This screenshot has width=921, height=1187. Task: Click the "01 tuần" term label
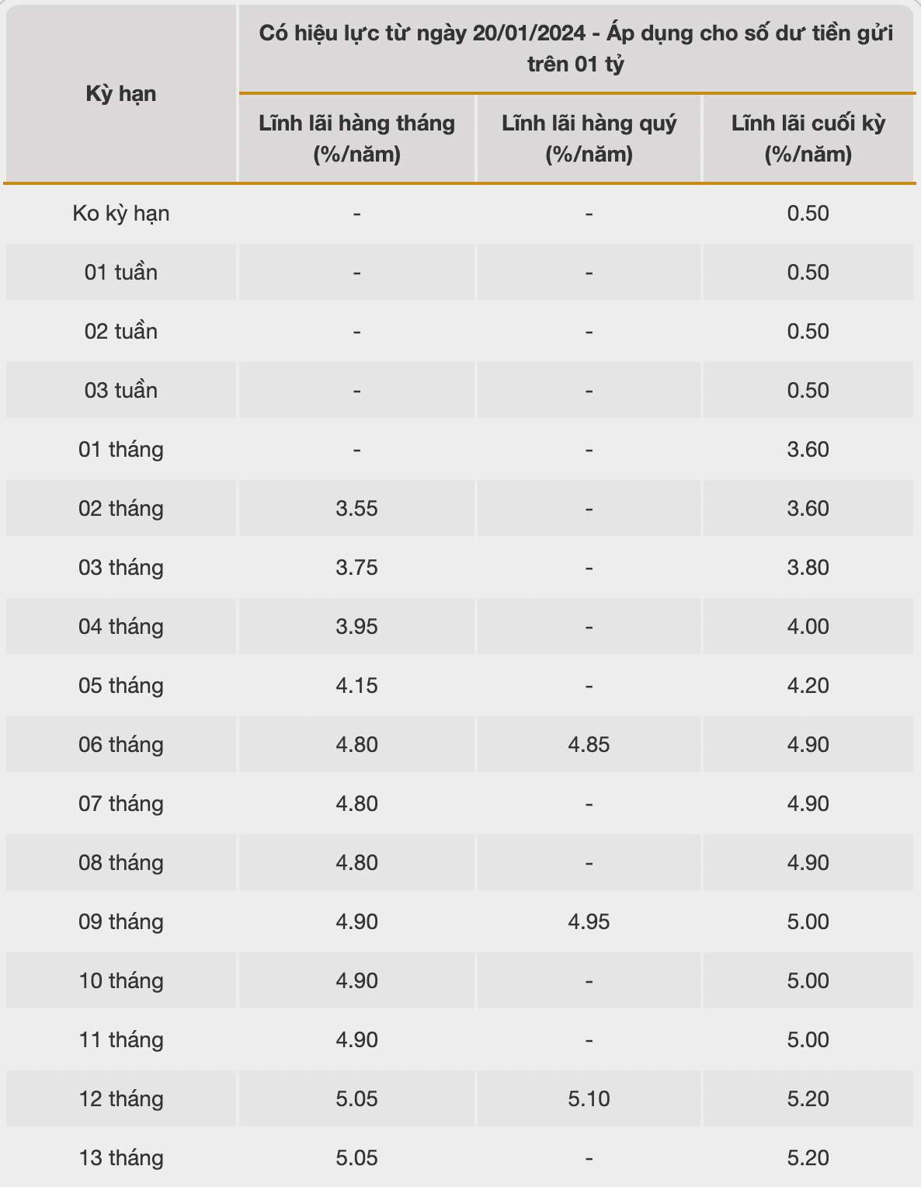point(121,273)
